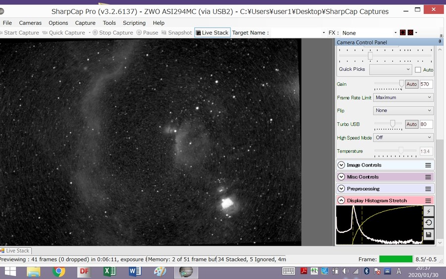Open the Frame Rate Limit dropdown

pyautogui.click(x=403, y=97)
